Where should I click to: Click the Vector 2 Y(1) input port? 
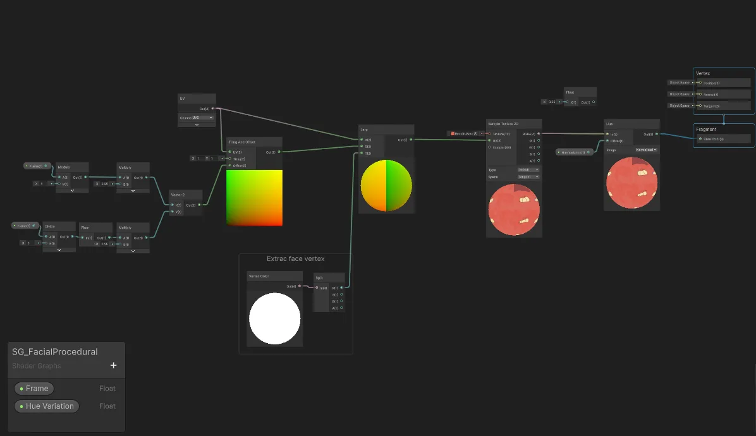coord(172,212)
